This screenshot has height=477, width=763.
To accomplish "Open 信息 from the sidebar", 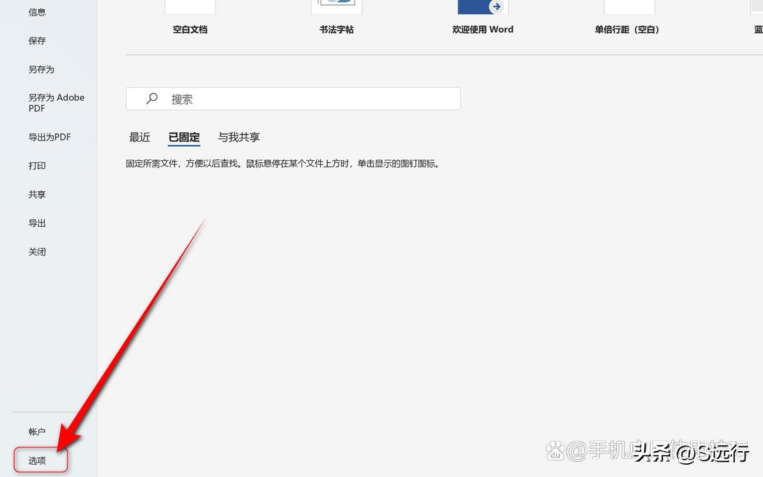I will tap(37, 11).
